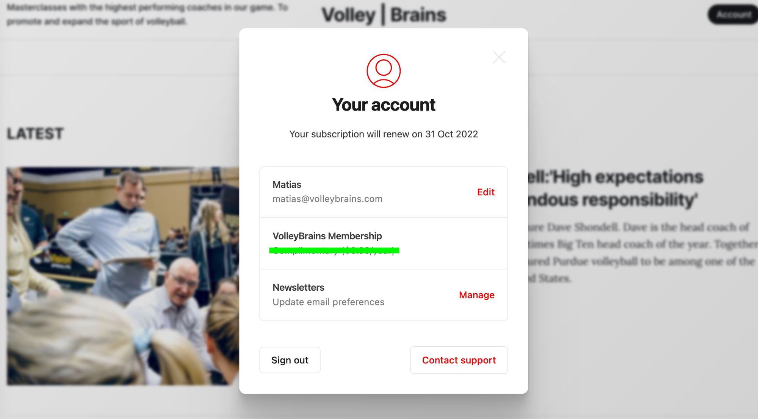The width and height of the screenshot is (758, 419).
Task: Click the green highlighted membership plan text
Action: (x=334, y=250)
